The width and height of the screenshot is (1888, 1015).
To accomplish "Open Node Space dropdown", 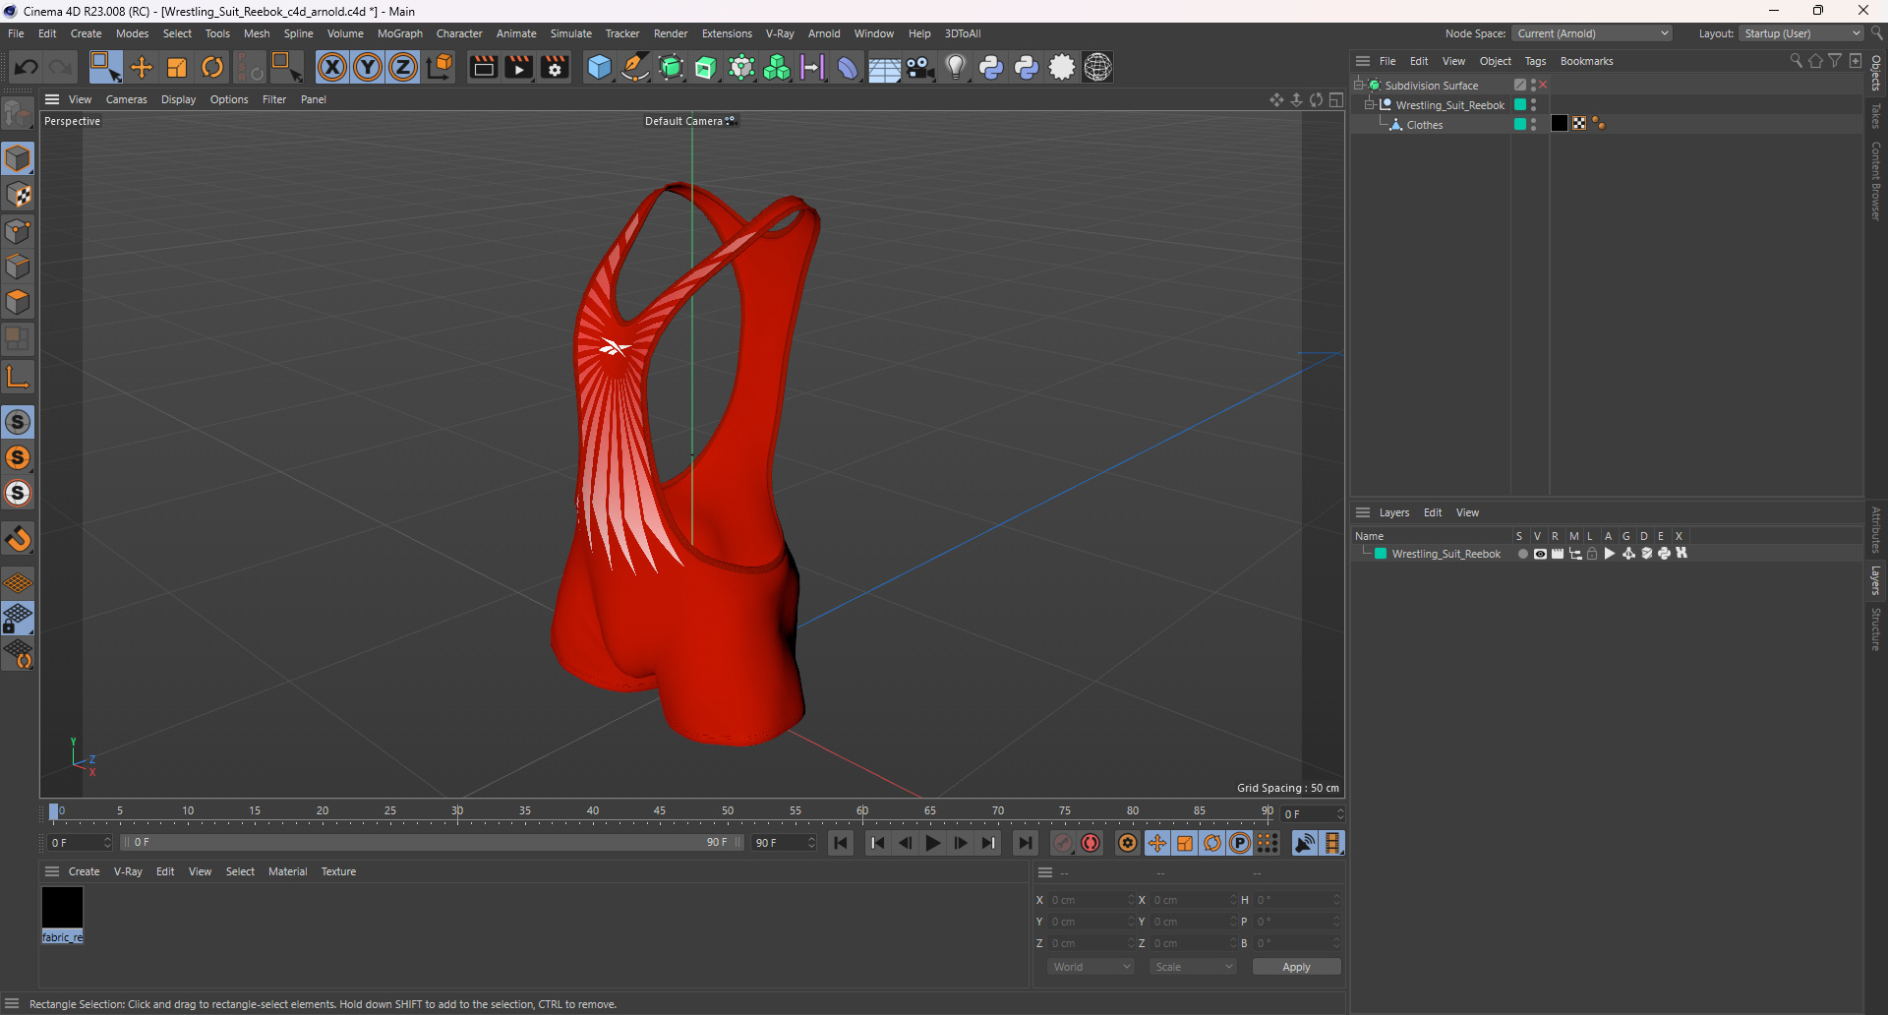I will pyautogui.click(x=1592, y=33).
